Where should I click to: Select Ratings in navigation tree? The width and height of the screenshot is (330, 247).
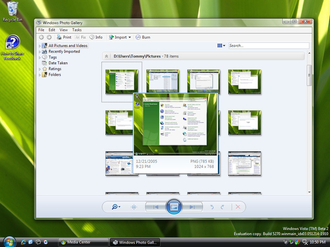point(52,68)
